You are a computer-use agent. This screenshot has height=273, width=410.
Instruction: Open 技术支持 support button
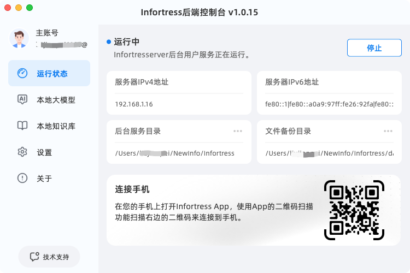click(x=49, y=257)
